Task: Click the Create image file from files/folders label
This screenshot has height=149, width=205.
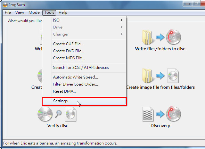Action: click(160, 87)
